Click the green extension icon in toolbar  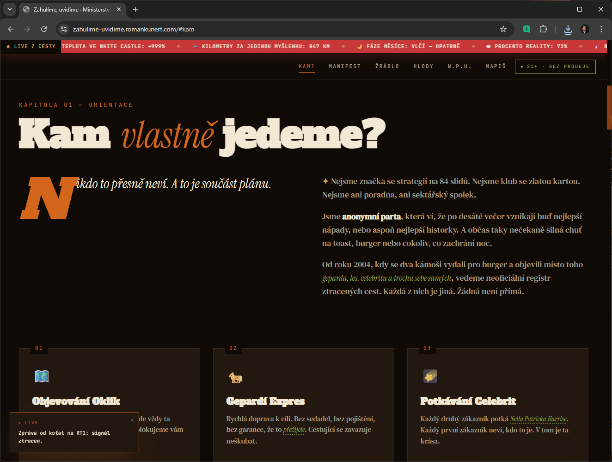(526, 29)
